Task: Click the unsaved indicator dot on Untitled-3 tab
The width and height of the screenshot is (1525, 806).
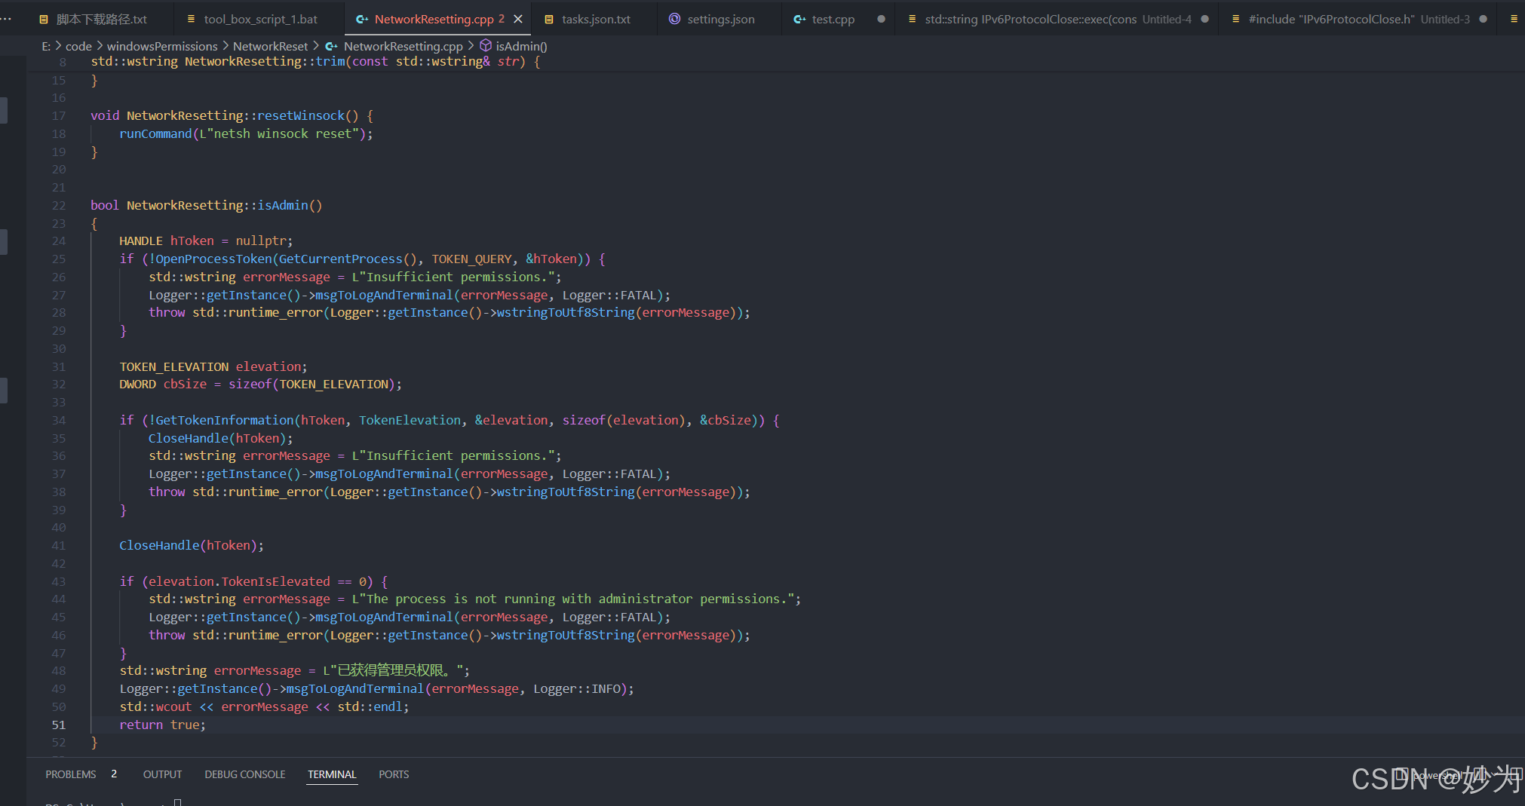Action: tap(1483, 19)
